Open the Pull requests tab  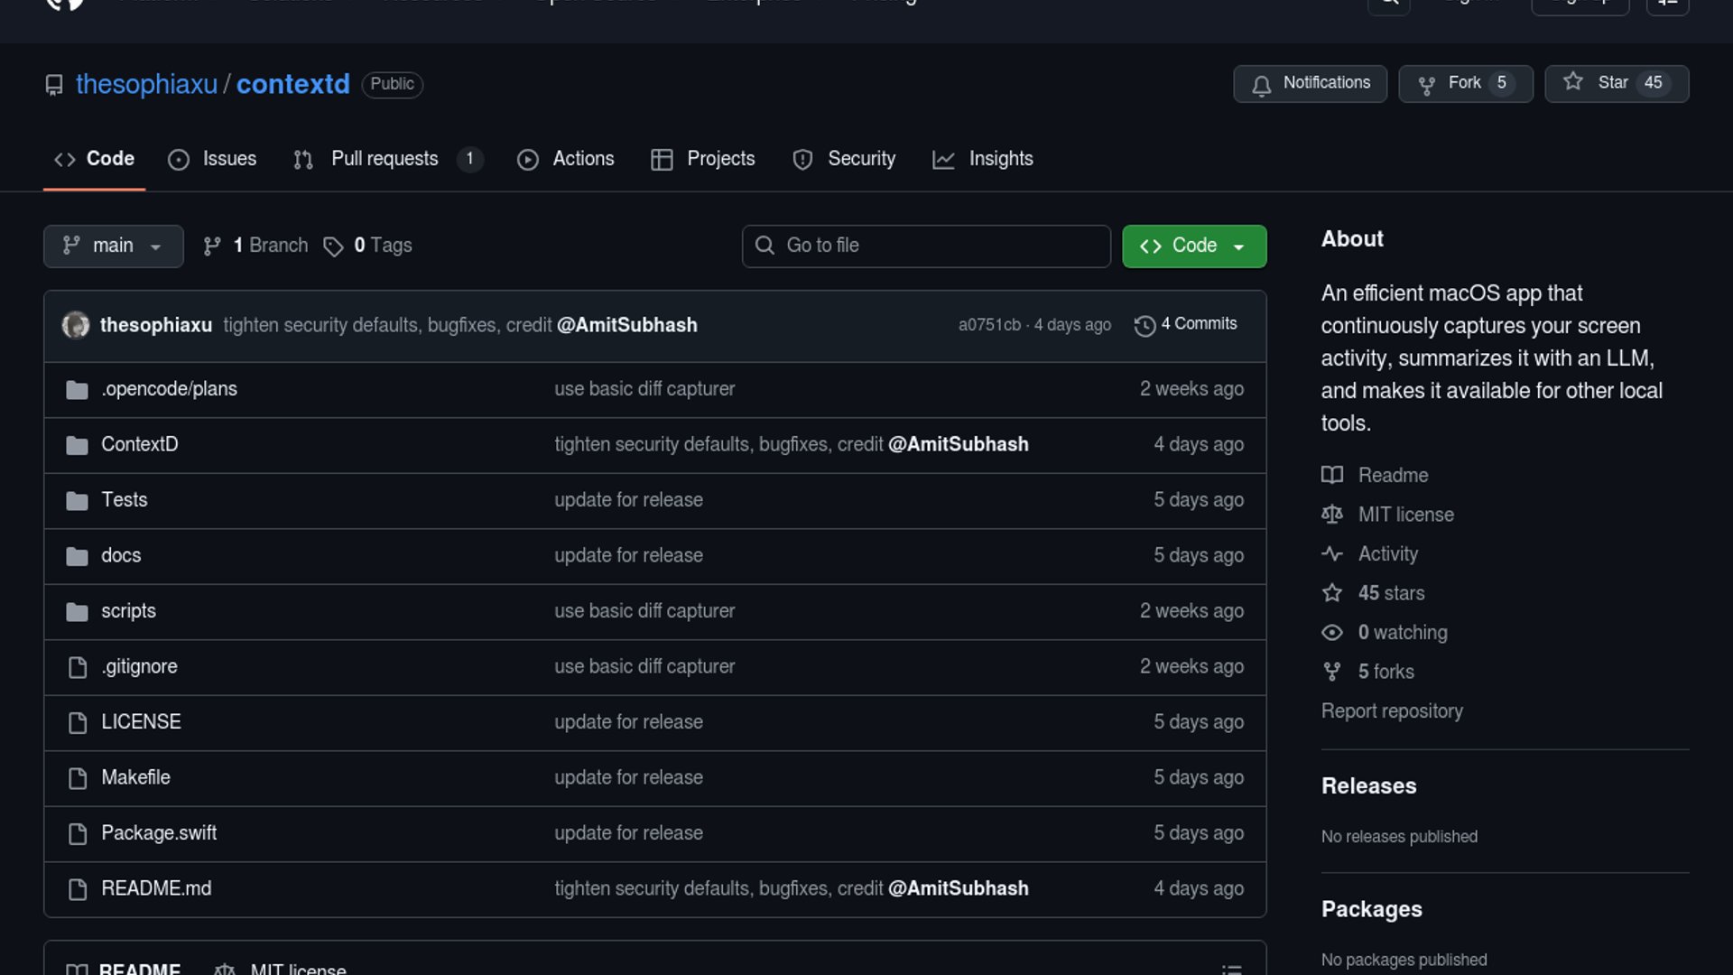pos(385,159)
